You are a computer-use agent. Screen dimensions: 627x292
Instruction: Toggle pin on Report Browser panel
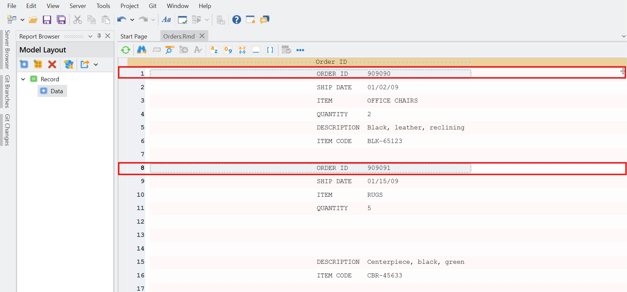(99, 36)
